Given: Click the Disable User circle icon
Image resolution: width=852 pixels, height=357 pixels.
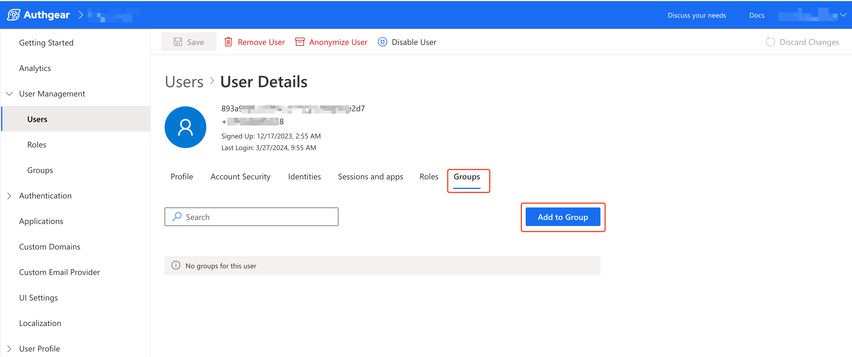Looking at the screenshot, I should point(382,42).
